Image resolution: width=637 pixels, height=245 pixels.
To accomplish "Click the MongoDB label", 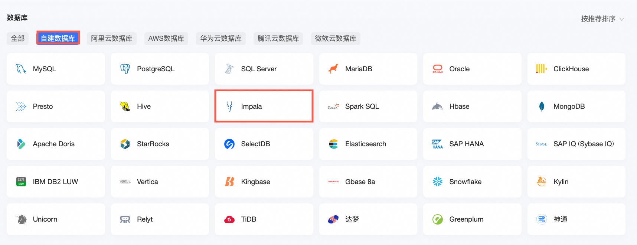I will [569, 107].
